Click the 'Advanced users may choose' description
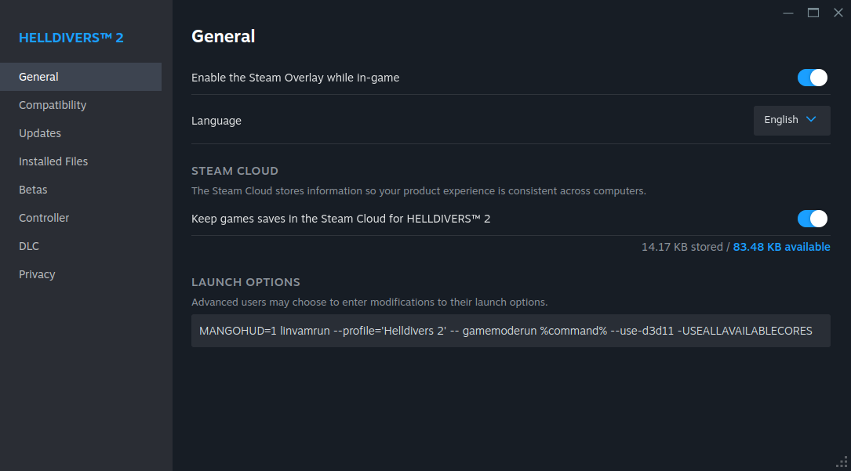This screenshot has width=851, height=471. [369, 302]
